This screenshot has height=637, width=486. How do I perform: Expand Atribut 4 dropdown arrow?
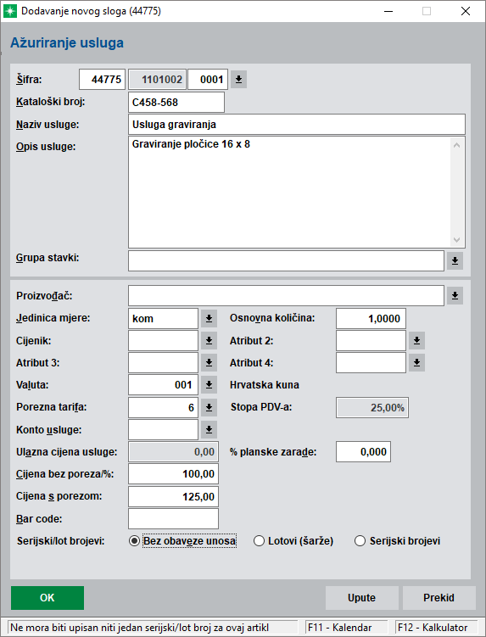pyautogui.click(x=416, y=363)
